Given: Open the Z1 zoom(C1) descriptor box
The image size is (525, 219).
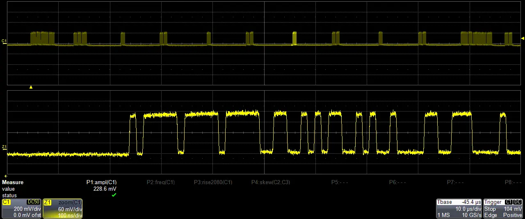Looking at the screenshot, I should [62, 209].
